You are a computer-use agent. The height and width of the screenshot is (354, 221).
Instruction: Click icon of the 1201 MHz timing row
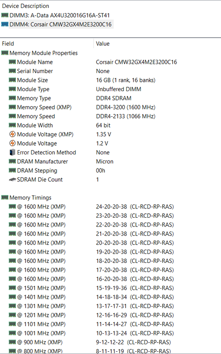[x=12, y=315]
